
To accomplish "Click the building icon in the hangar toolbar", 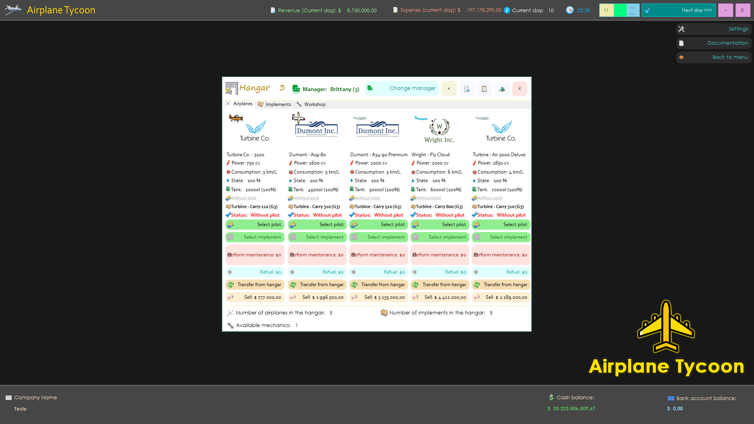I will (502, 89).
